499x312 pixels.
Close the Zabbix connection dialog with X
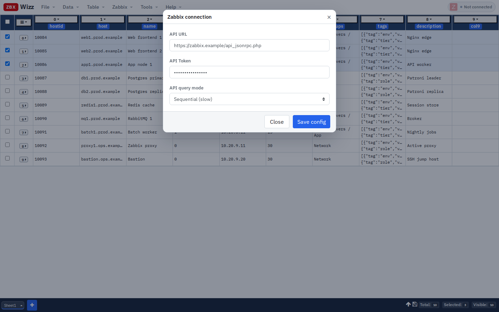click(329, 17)
